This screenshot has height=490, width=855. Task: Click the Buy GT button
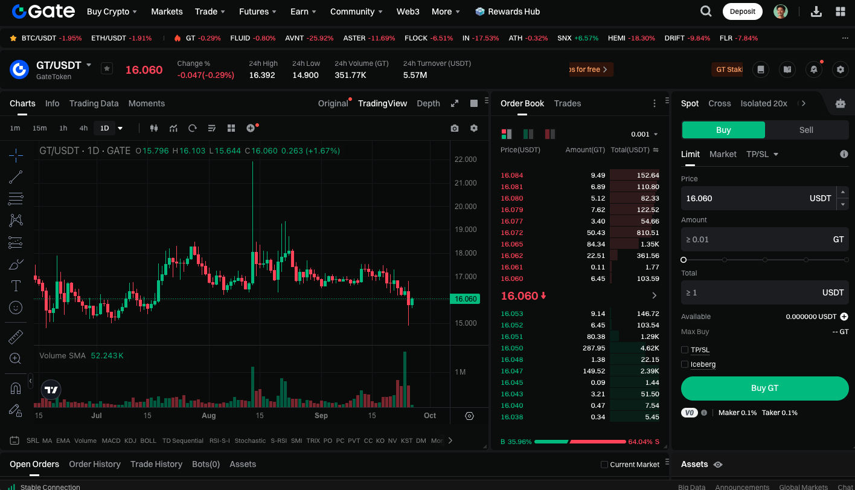[x=765, y=388]
